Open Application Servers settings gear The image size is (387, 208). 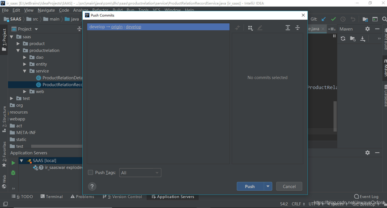coord(368,153)
